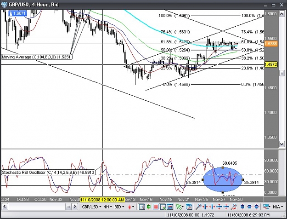Image resolution: width=287 pixels, height=219 pixels.
Task: Open the line tools drawing icon
Action: pyautogui.click(x=266, y=207)
